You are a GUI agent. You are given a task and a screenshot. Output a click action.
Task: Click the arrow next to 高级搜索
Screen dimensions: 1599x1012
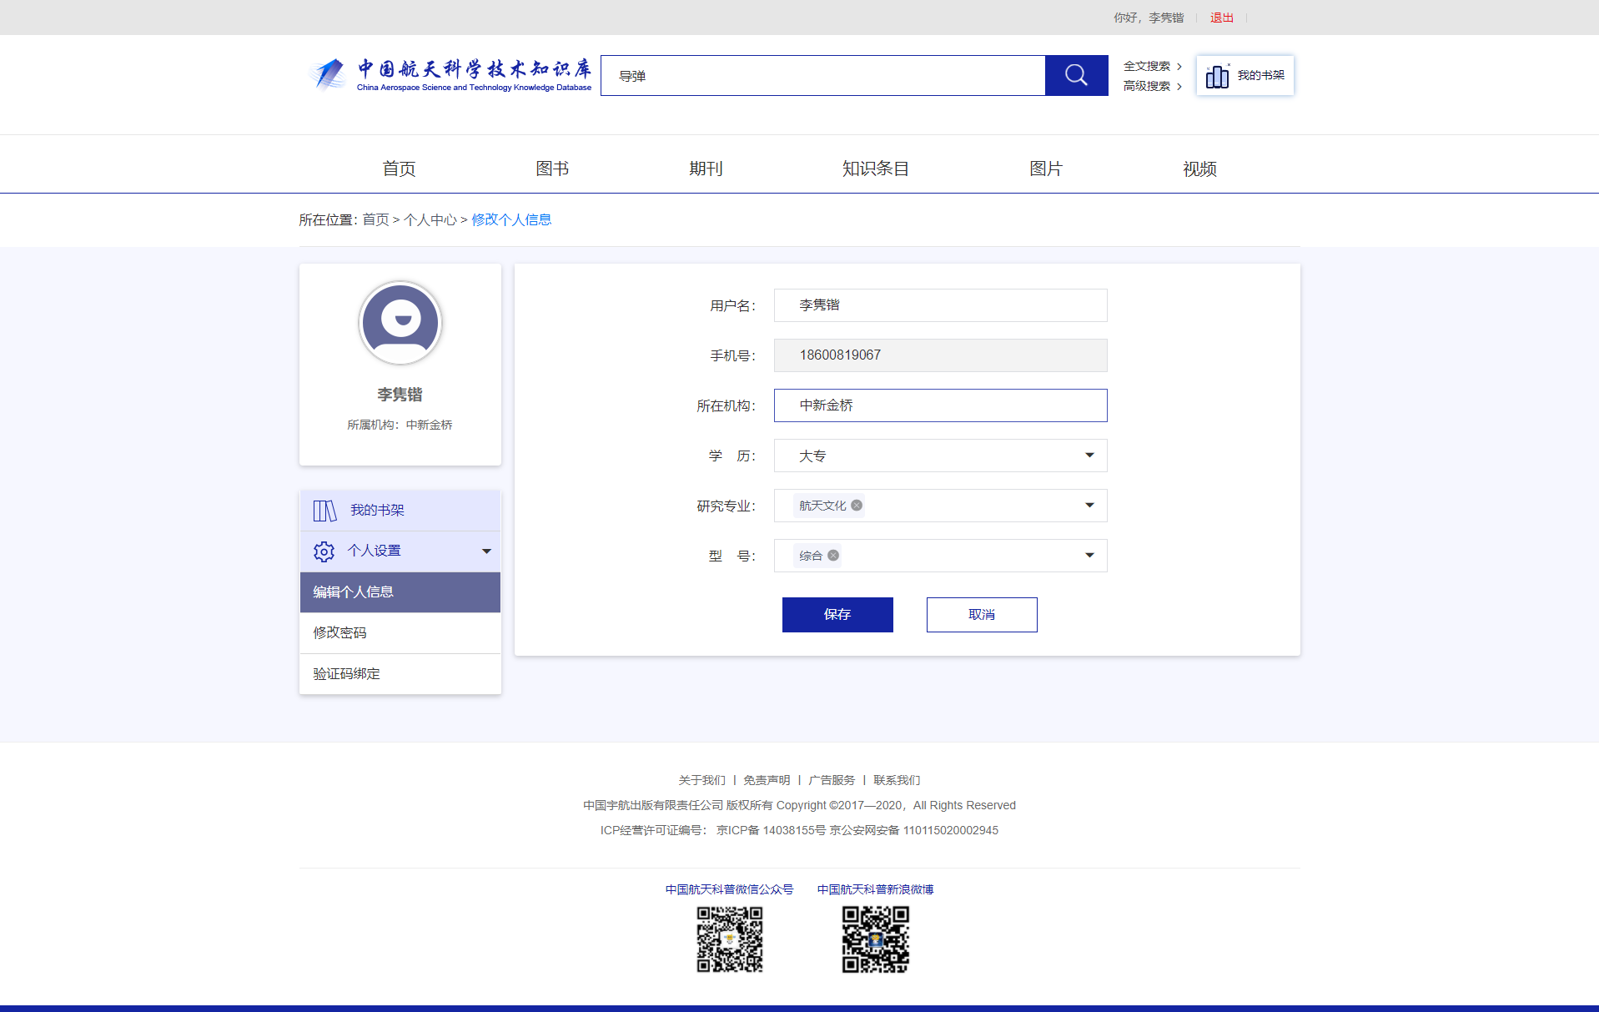click(1179, 86)
